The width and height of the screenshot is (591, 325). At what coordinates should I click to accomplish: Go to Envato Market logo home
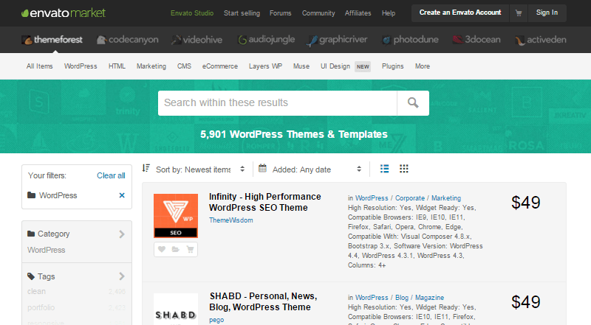(x=64, y=13)
